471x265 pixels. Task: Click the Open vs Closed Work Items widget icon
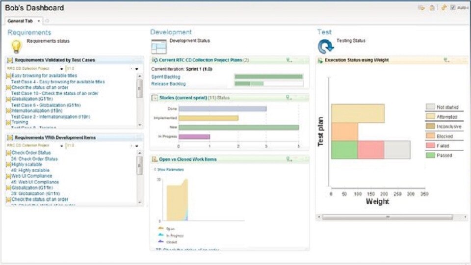coord(155,159)
